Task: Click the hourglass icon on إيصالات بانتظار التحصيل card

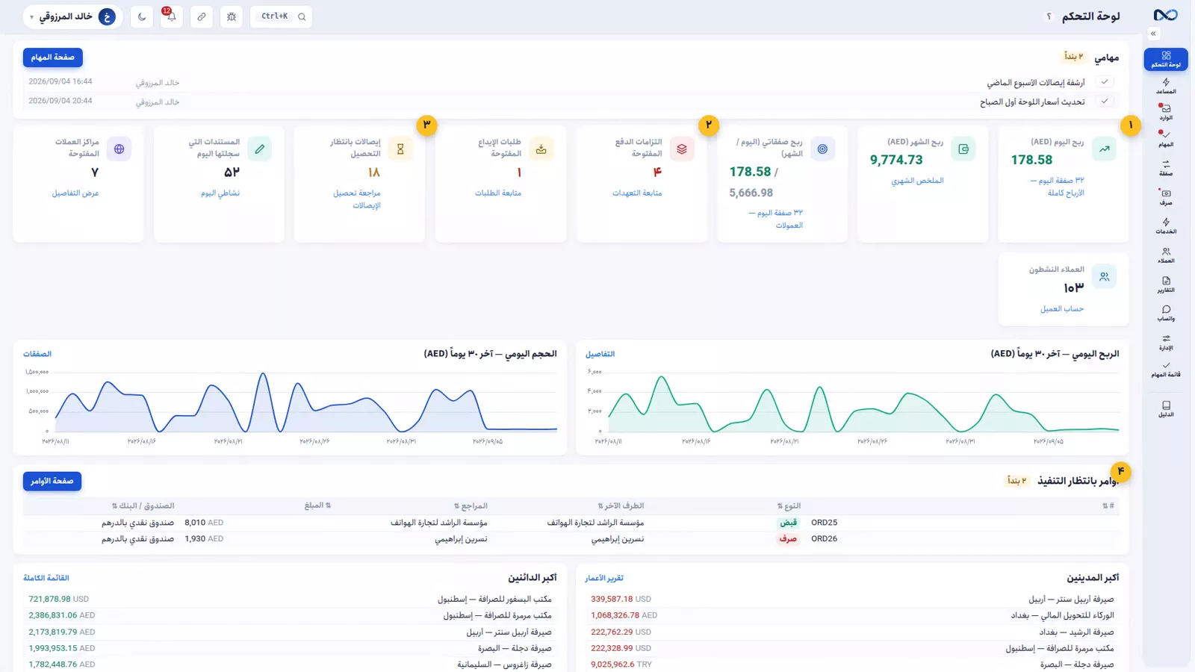Action: click(x=400, y=149)
